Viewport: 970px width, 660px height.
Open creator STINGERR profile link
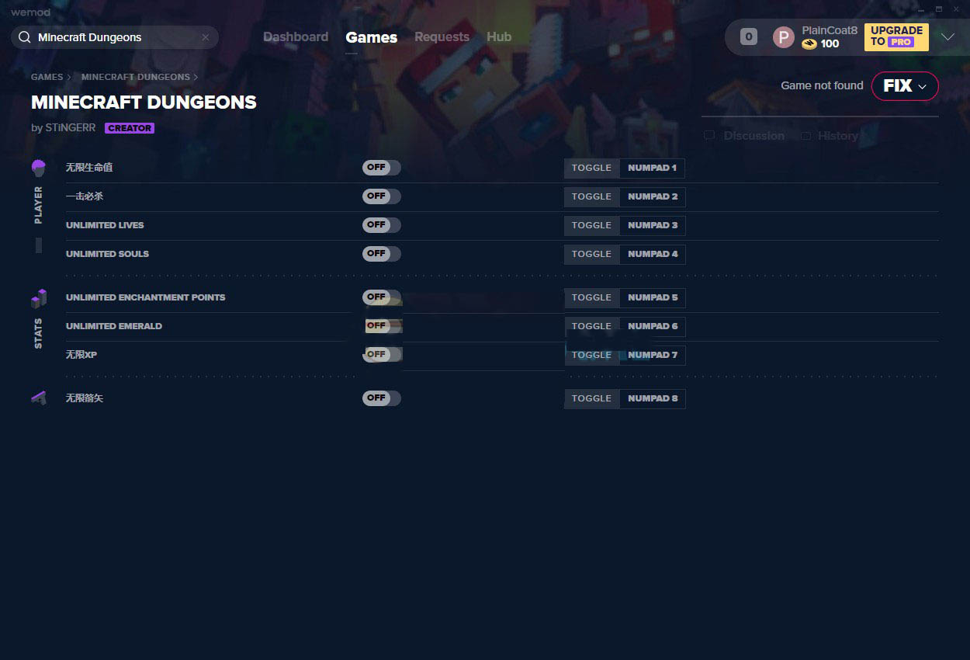pyautogui.click(x=70, y=128)
